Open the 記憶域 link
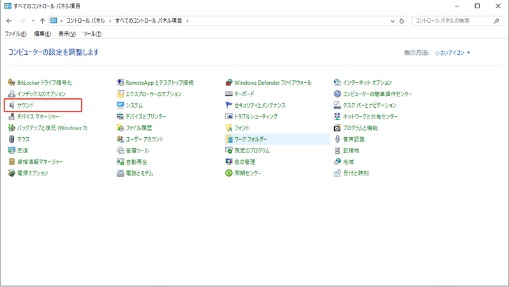 pyautogui.click(x=351, y=151)
